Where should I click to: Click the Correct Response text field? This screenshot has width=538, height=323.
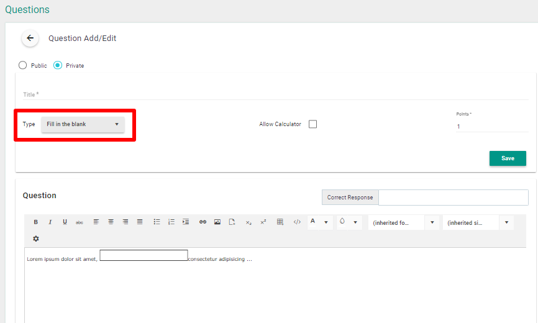pyautogui.click(x=454, y=198)
